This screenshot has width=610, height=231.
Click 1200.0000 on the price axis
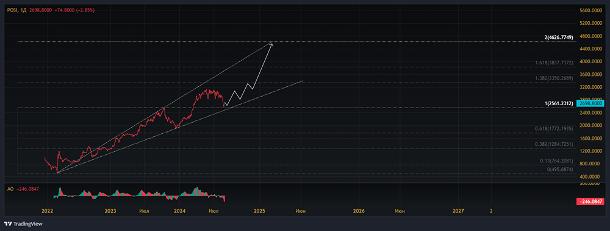pos(591,151)
